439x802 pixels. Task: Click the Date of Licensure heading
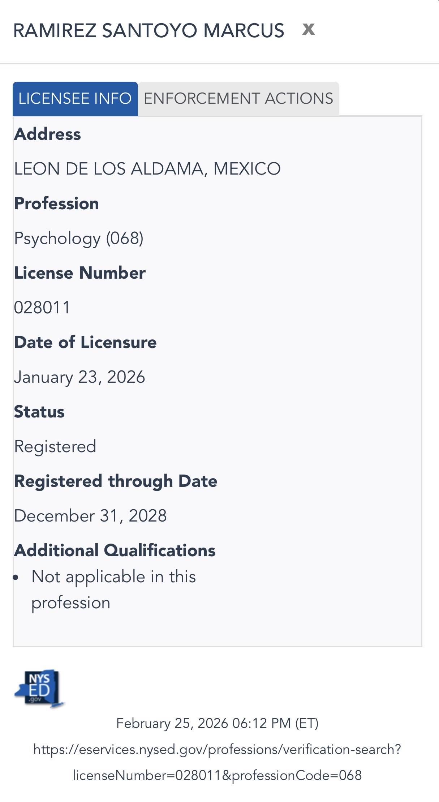click(85, 342)
